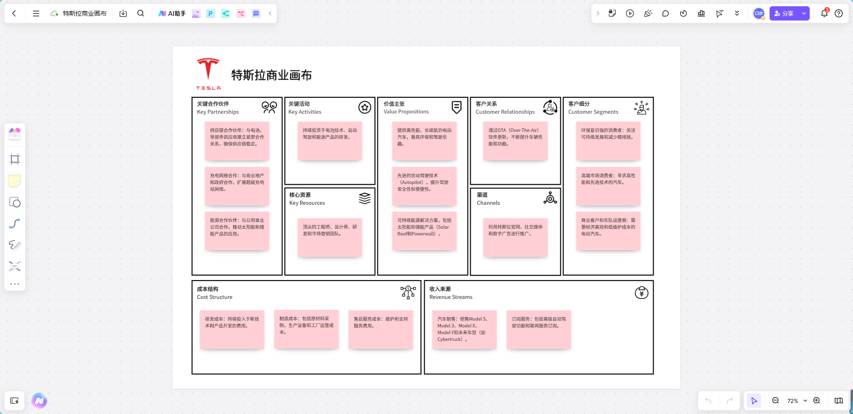Open the voting chart icon

click(701, 13)
